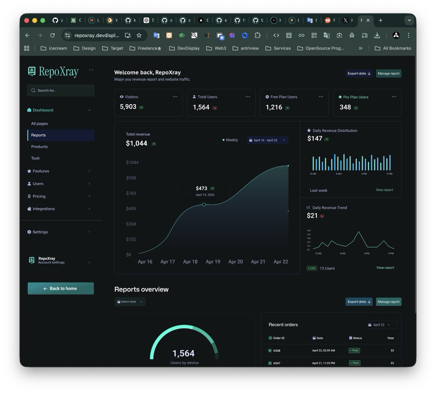
Task: Open Pro Plan Users card options menu
Action: coord(394,97)
